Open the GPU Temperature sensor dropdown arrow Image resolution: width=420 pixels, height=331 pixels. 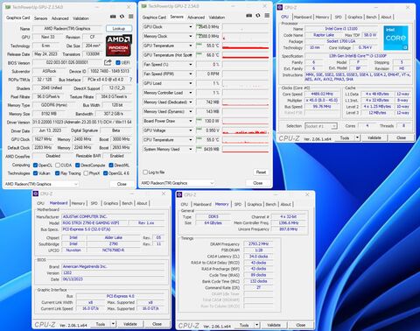tap(191, 46)
